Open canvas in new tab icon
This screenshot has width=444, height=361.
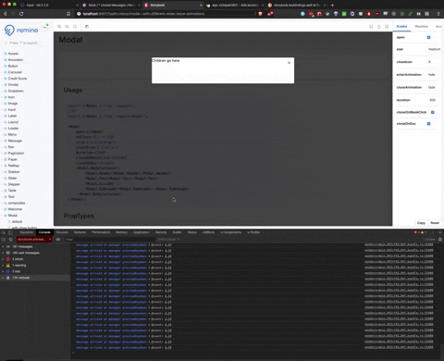pyautogui.click(x=379, y=27)
